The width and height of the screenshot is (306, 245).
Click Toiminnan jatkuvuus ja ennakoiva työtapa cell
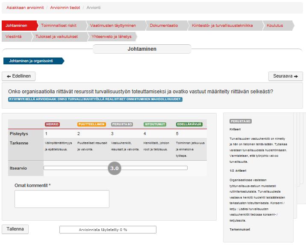(x=190, y=149)
